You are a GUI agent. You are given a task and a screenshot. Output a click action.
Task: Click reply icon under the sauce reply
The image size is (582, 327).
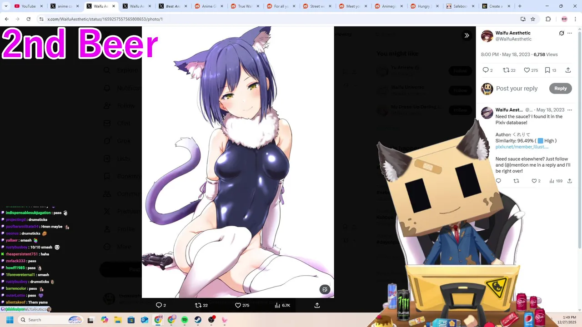[498, 181]
